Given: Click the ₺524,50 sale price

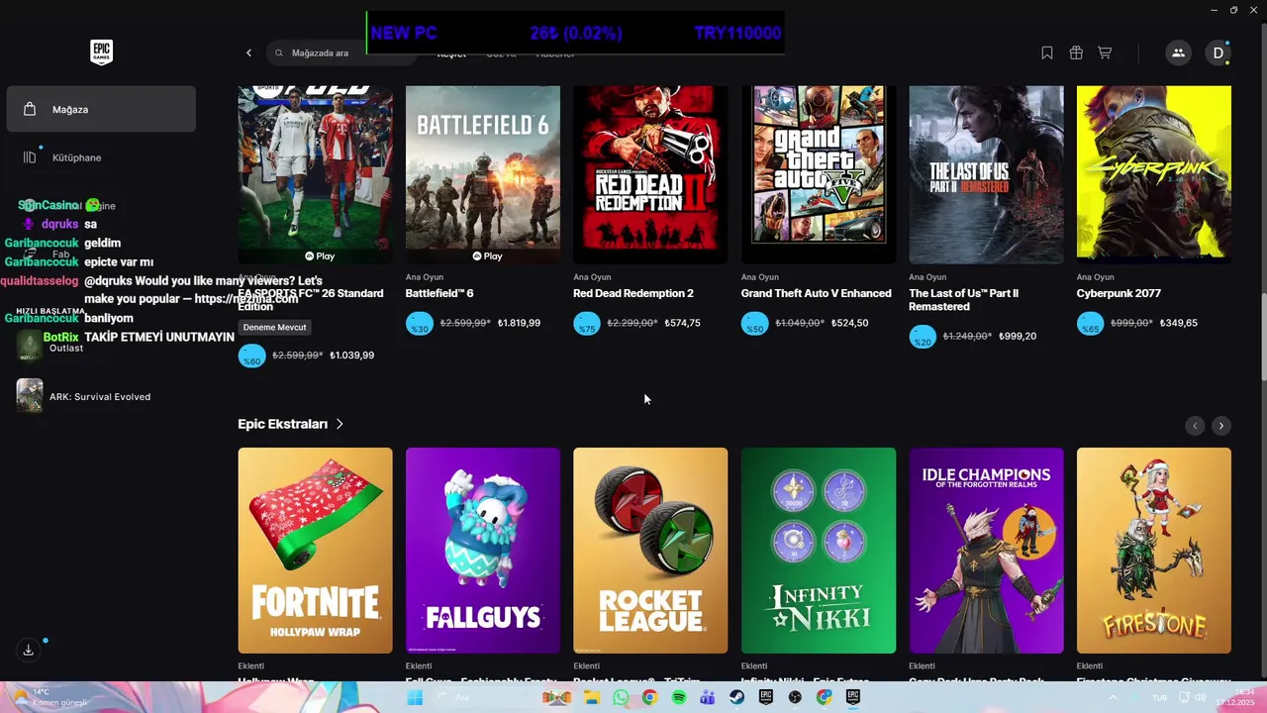Looking at the screenshot, I should [x=849, y=323].
